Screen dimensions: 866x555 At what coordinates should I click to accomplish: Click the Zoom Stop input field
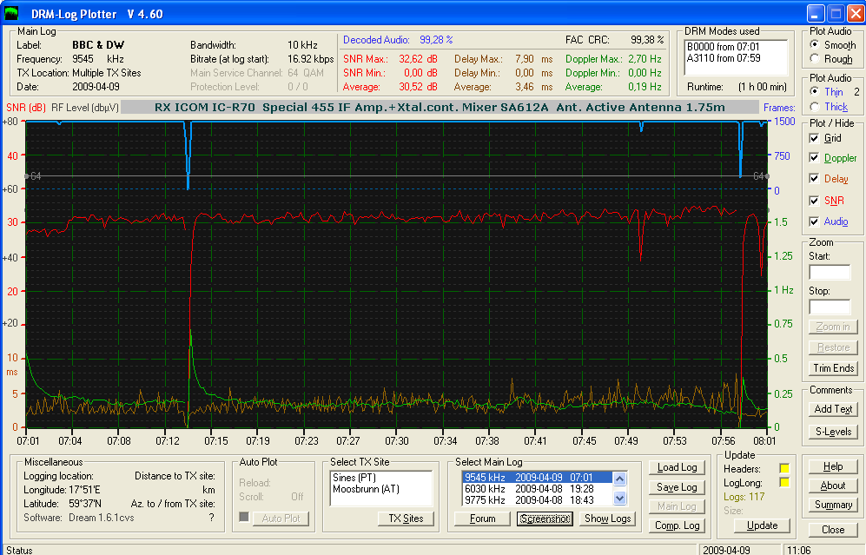[830, 307]
